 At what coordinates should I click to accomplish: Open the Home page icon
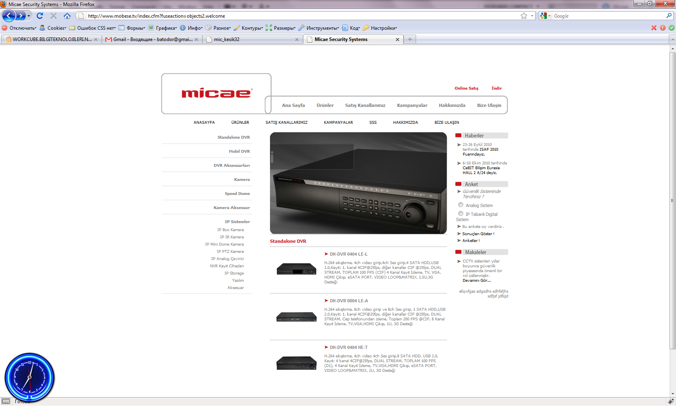click(x=67, y=16)
